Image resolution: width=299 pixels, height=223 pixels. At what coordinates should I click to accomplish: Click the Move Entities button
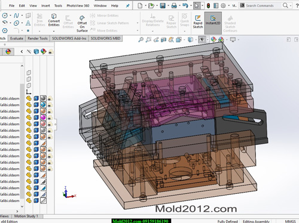[103, 30]
